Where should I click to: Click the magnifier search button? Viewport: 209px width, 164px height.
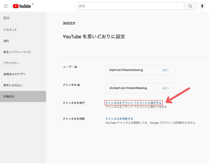[x=190, y=6]
